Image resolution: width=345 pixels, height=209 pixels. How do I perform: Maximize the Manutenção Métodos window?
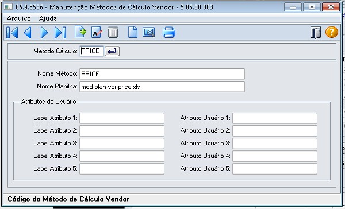coord(312,7)
